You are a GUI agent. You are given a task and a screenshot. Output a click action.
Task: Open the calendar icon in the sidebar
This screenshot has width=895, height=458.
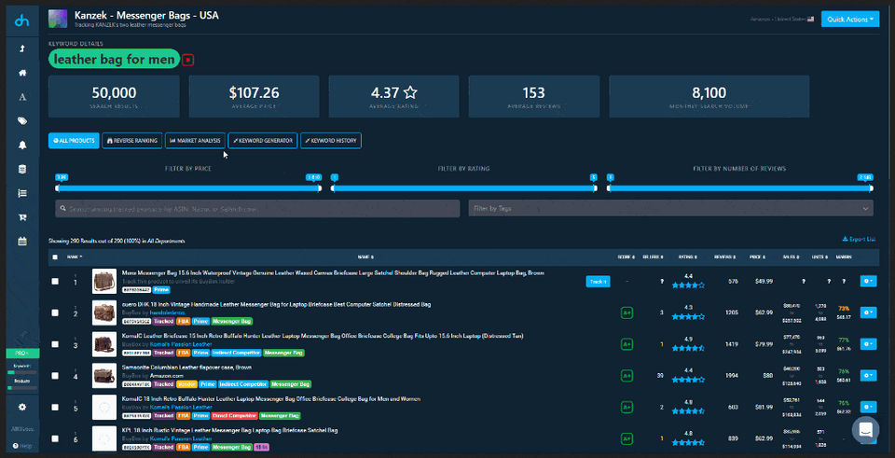point(21,242)
